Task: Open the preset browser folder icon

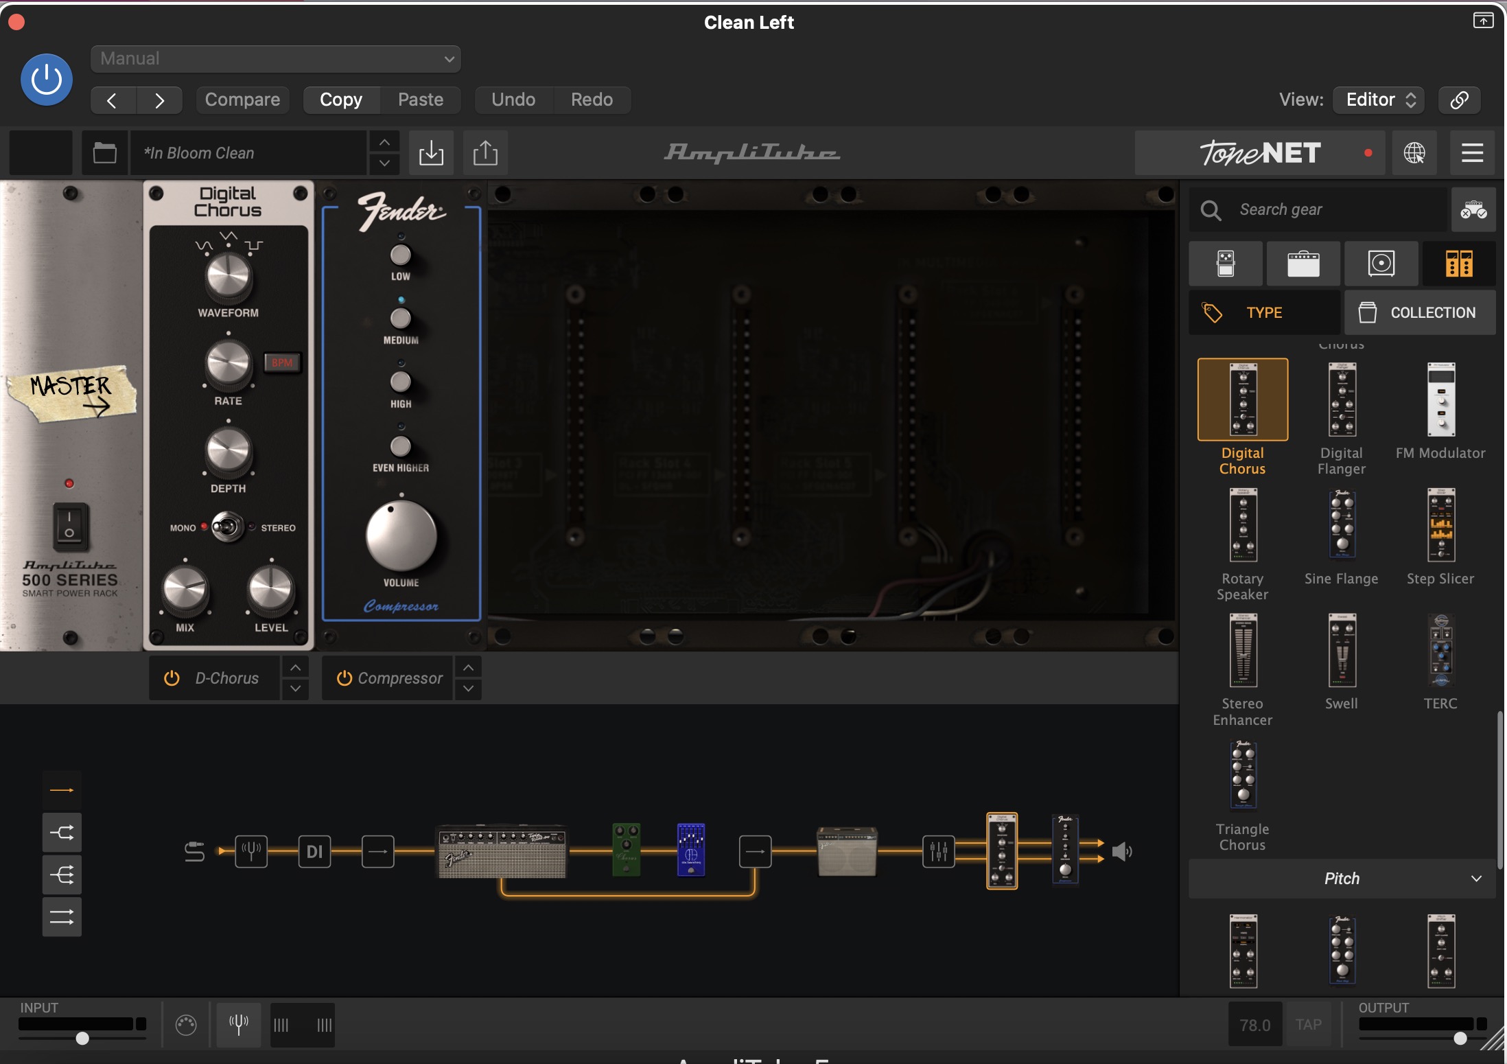Action: pos(104,152)
